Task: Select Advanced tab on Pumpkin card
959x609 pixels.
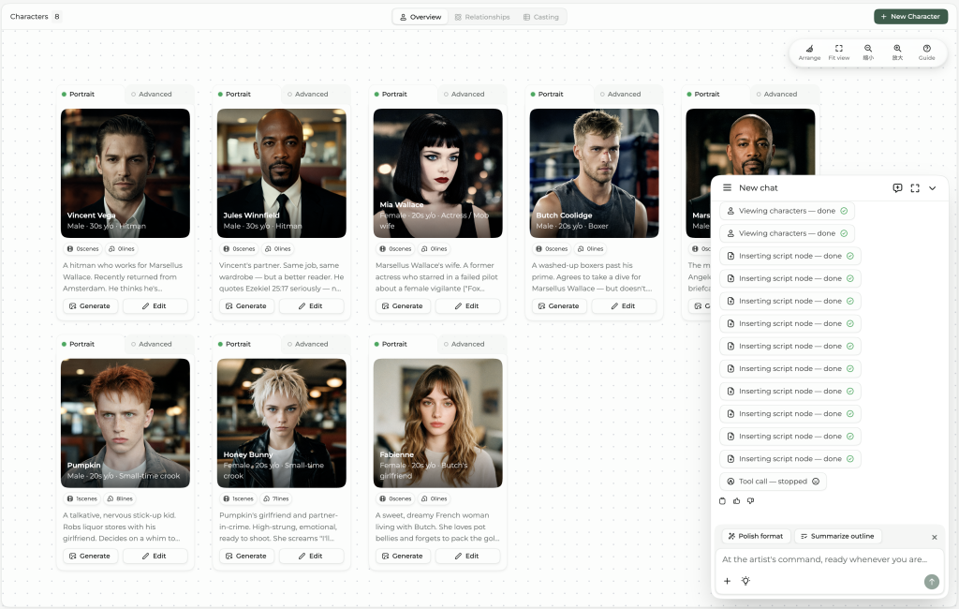Action: (159, 344)
